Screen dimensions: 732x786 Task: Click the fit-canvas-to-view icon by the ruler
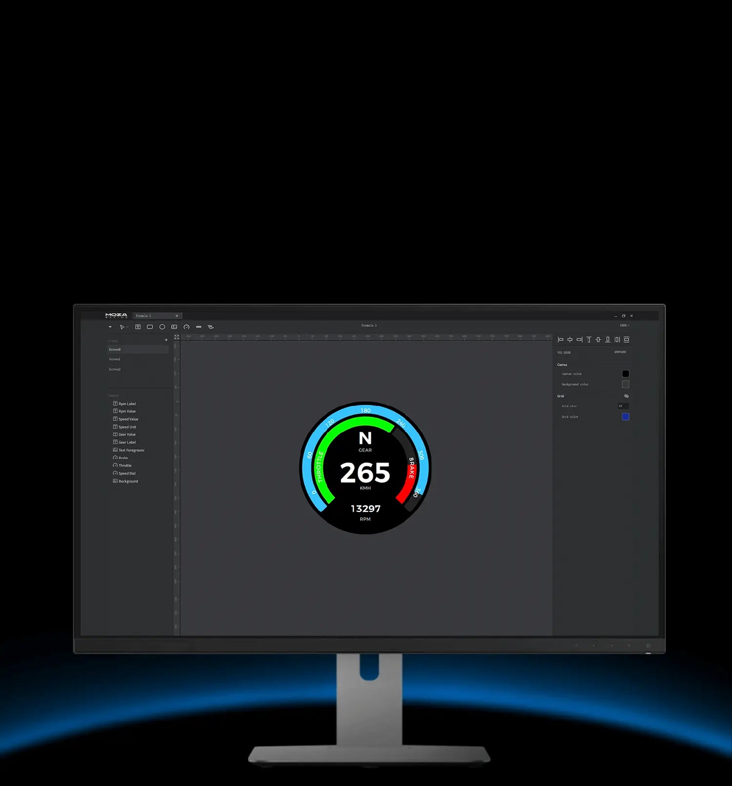177,337
